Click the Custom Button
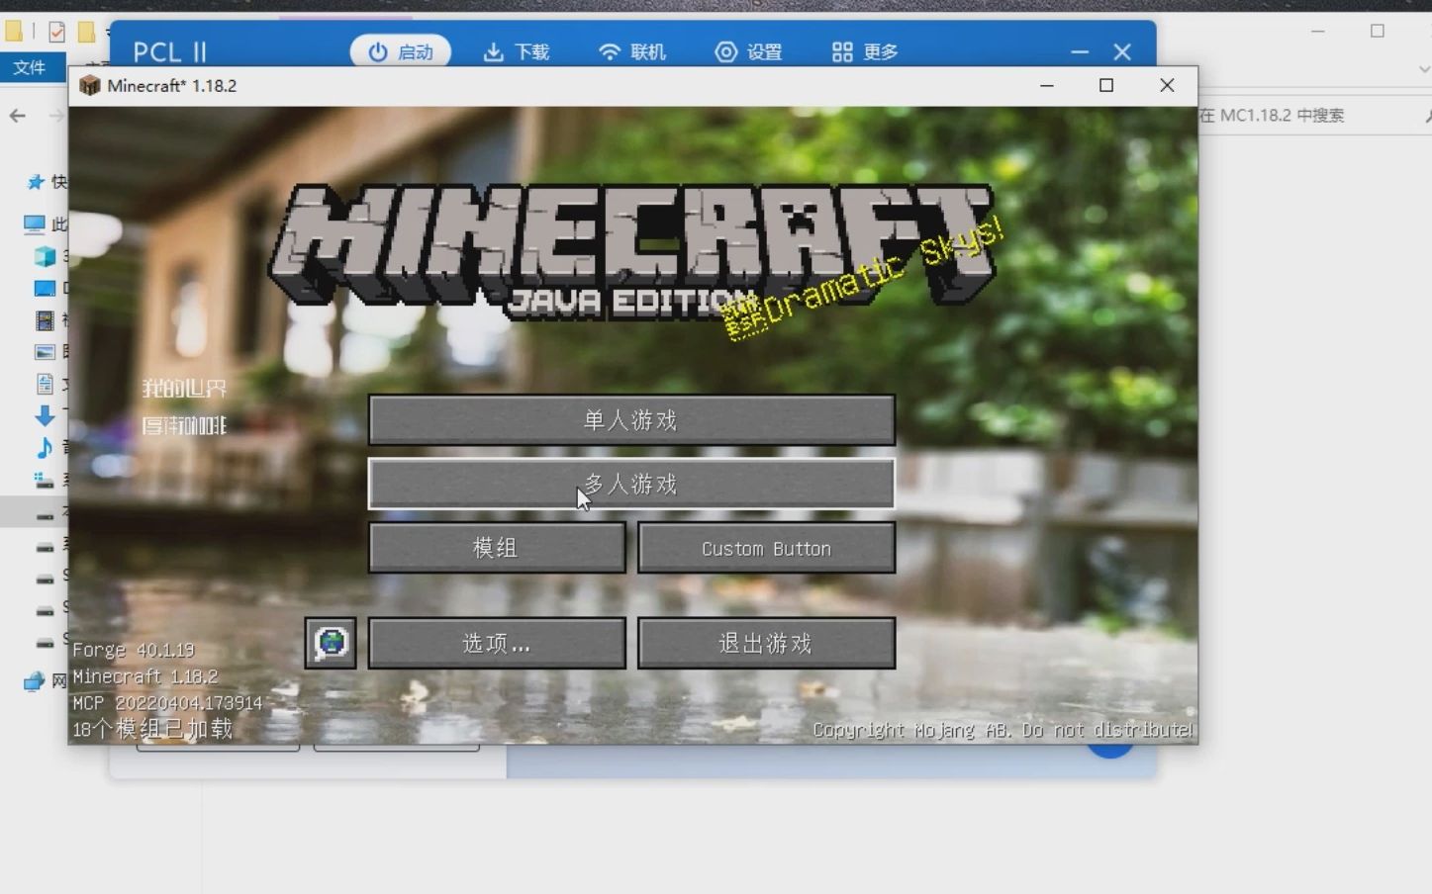Screen dimensions: 1432x894 (x=766, y=547)
